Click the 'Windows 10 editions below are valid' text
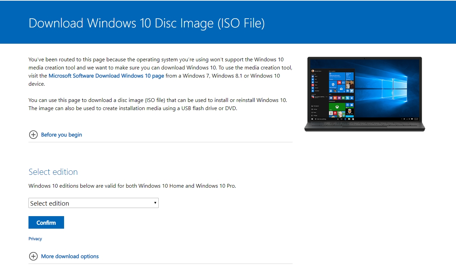Viewport: 456px width, 271px height. pos(132,186)
